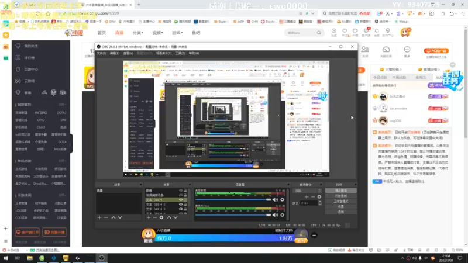Open the 分类 dropdown in Douyu navigation
468x263 pixels.
pyautogui.click(x=137, y=33)
